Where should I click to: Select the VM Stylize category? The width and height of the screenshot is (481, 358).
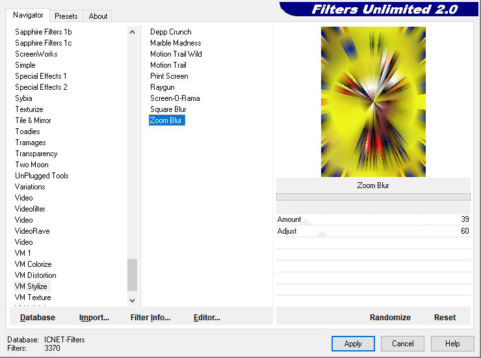[x=31, y=286]
